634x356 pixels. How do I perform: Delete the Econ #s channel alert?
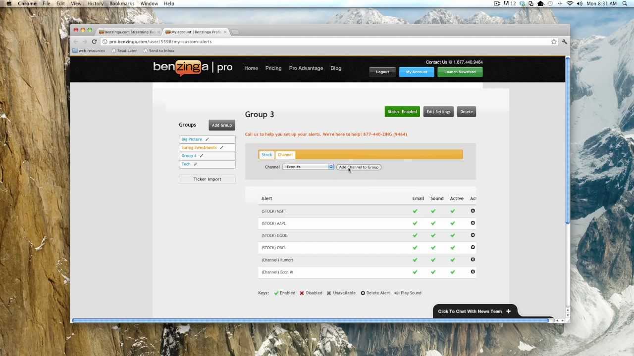(x=473, y=271)
